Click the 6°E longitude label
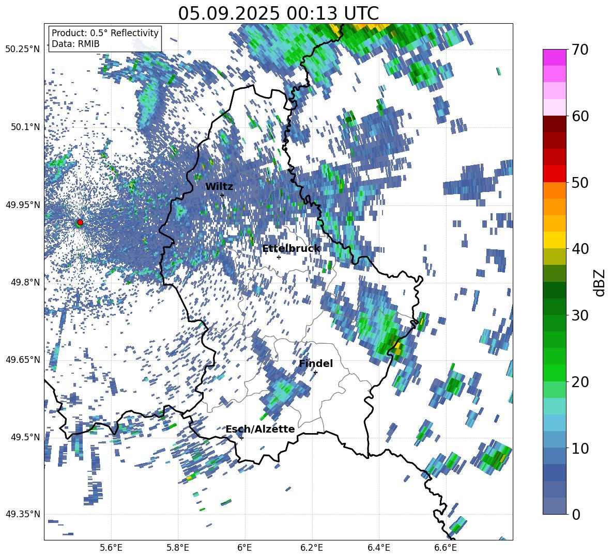Screen dimensions: 612x558 pyautogui.click(x=244, y=548)
